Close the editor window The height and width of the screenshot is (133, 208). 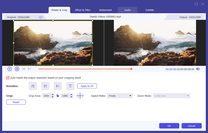[203, 4]
